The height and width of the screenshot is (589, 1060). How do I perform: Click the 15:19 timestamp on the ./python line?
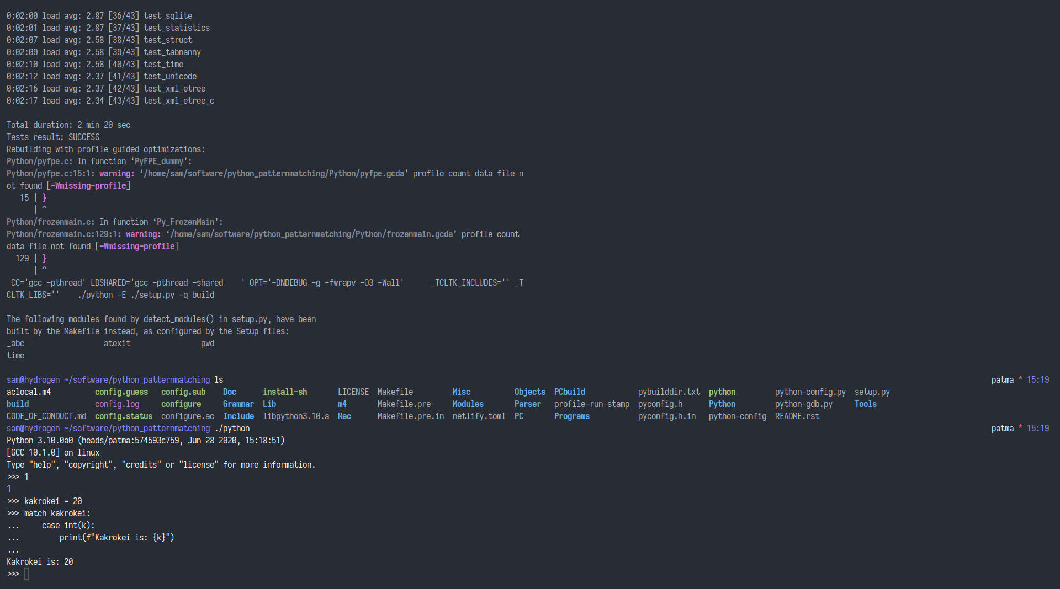(x=1037, y=429)
